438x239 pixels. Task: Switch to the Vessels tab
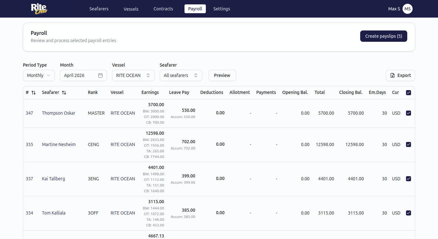point(131,9)
